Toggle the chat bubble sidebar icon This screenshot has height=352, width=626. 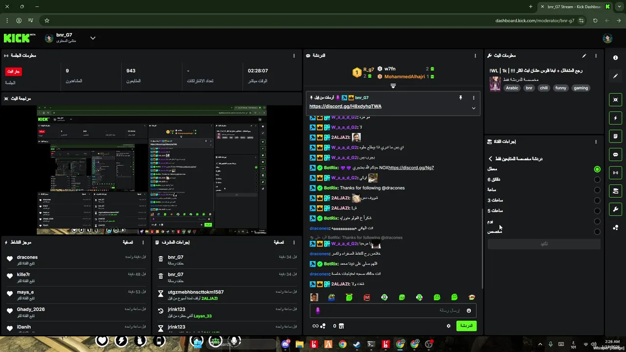tap(615, 154)
